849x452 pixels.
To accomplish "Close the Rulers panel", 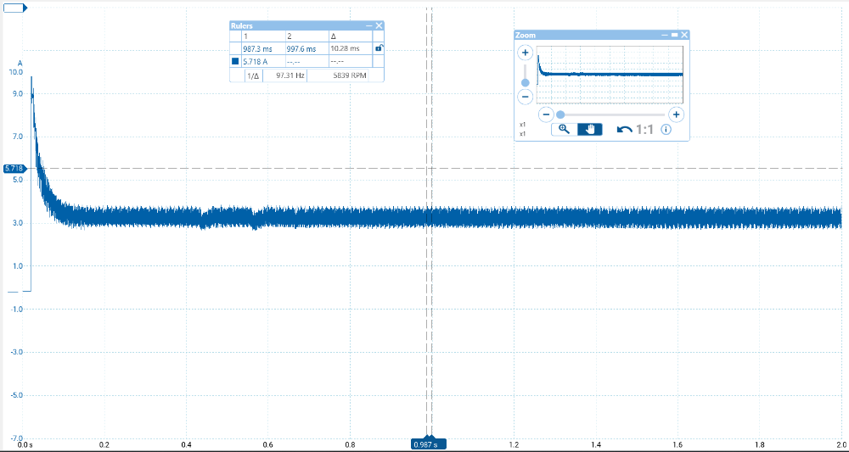I will [x=380, y=26].
